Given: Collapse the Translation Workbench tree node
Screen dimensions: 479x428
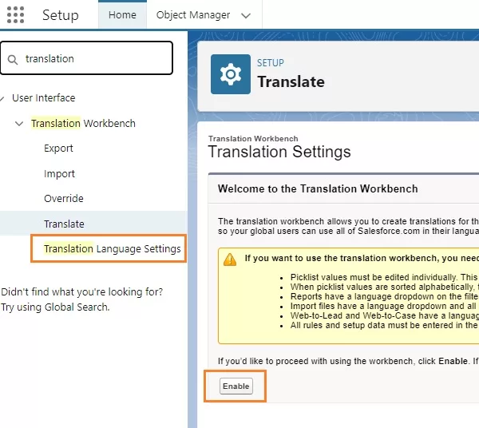Looking at the screenshot, I should pyautogui.click(x=20, y=124).
